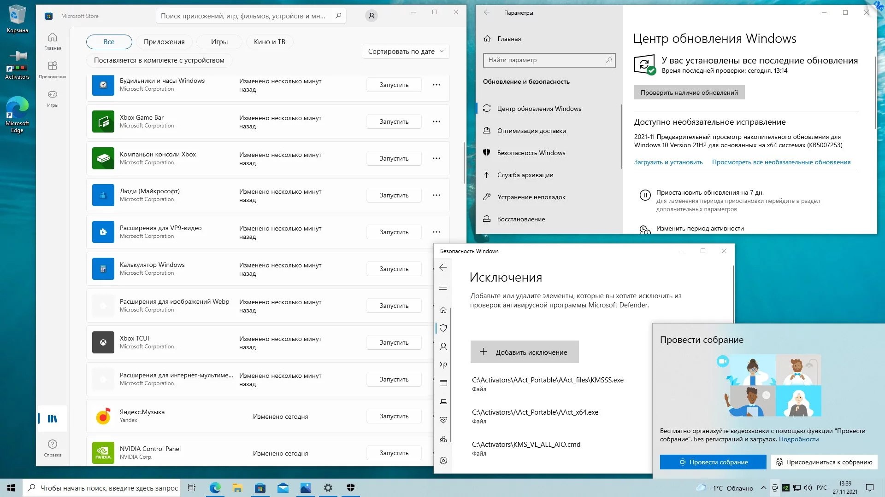885x497 pixels.
Task: Click Check for updates button
Action: (x=689, y=92)
